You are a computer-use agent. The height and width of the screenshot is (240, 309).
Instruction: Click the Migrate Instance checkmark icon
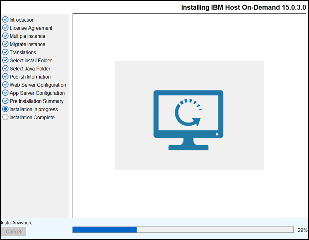pyautogui.click(x=5, y=44)
